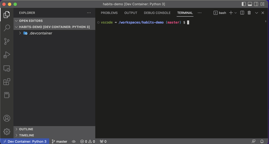Close the terminal panel
The width and height of the screenshot is (269, 144).
[x=263, y=13]
